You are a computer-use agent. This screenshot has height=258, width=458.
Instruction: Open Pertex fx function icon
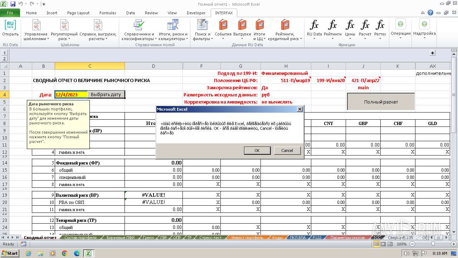click(x=380, y=25)
